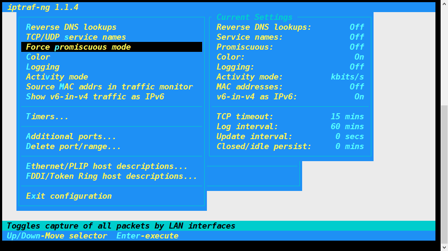Click the 'Activity mode:' setting label
Image resolution: width=448 pixels, height=251 pixels.
coord(249,77)
